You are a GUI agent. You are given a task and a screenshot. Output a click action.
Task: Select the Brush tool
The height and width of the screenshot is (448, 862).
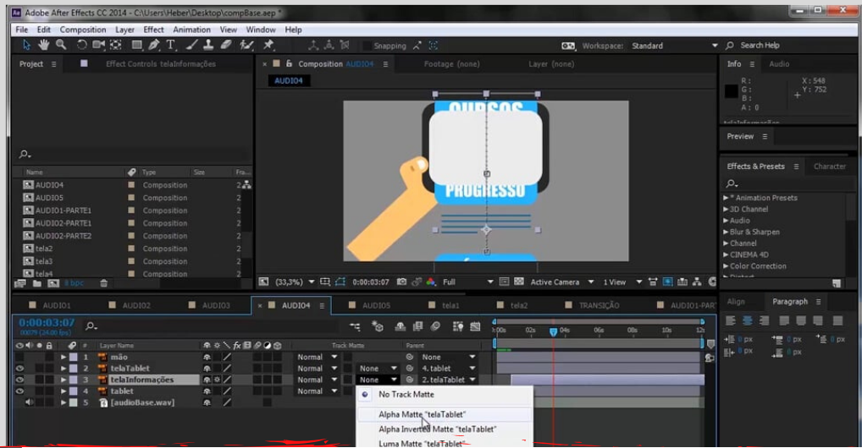click(x=191, y=45)
